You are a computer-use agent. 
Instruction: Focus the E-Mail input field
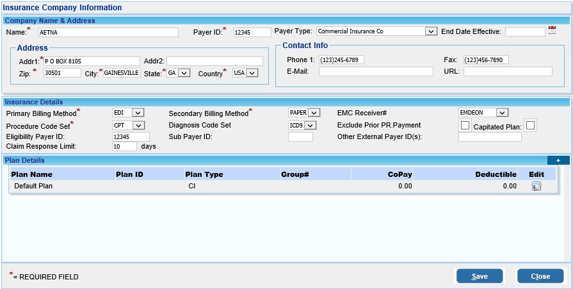pyautogui.click(x=376, y=71)
